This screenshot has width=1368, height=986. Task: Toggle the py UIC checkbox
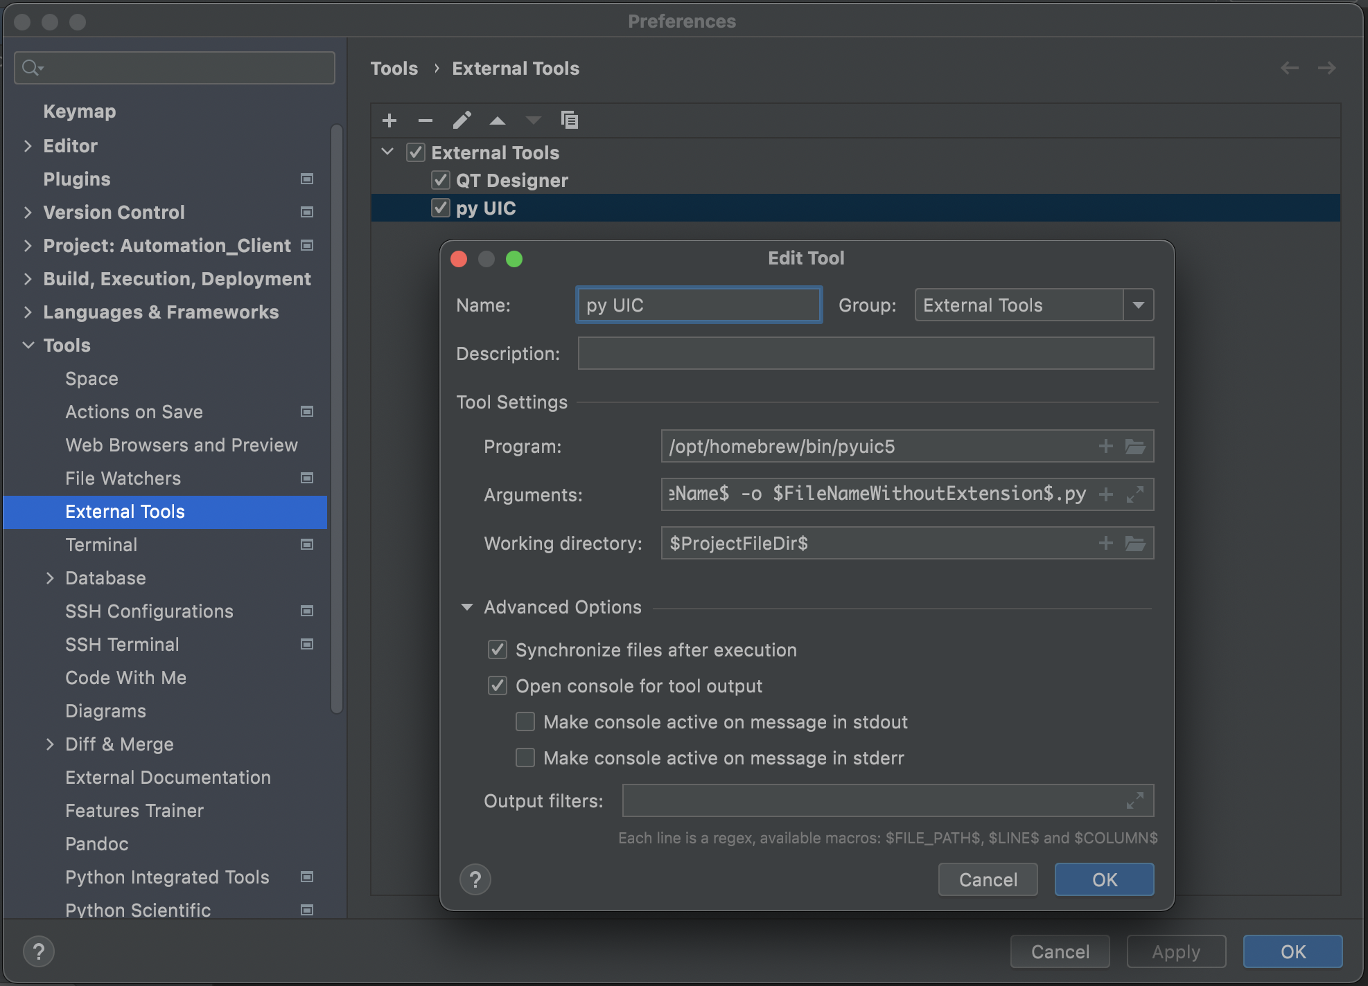441,208
